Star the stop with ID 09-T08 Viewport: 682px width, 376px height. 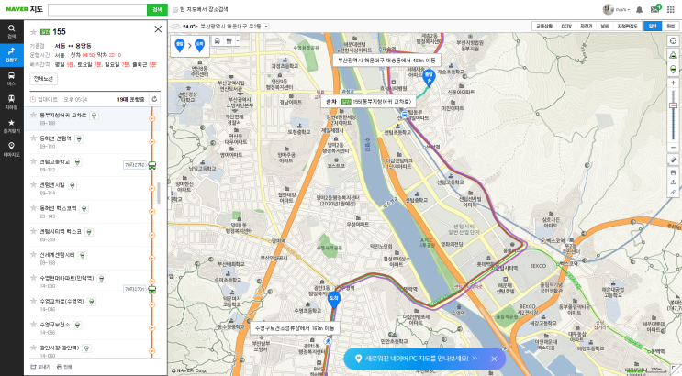point(33,115)
